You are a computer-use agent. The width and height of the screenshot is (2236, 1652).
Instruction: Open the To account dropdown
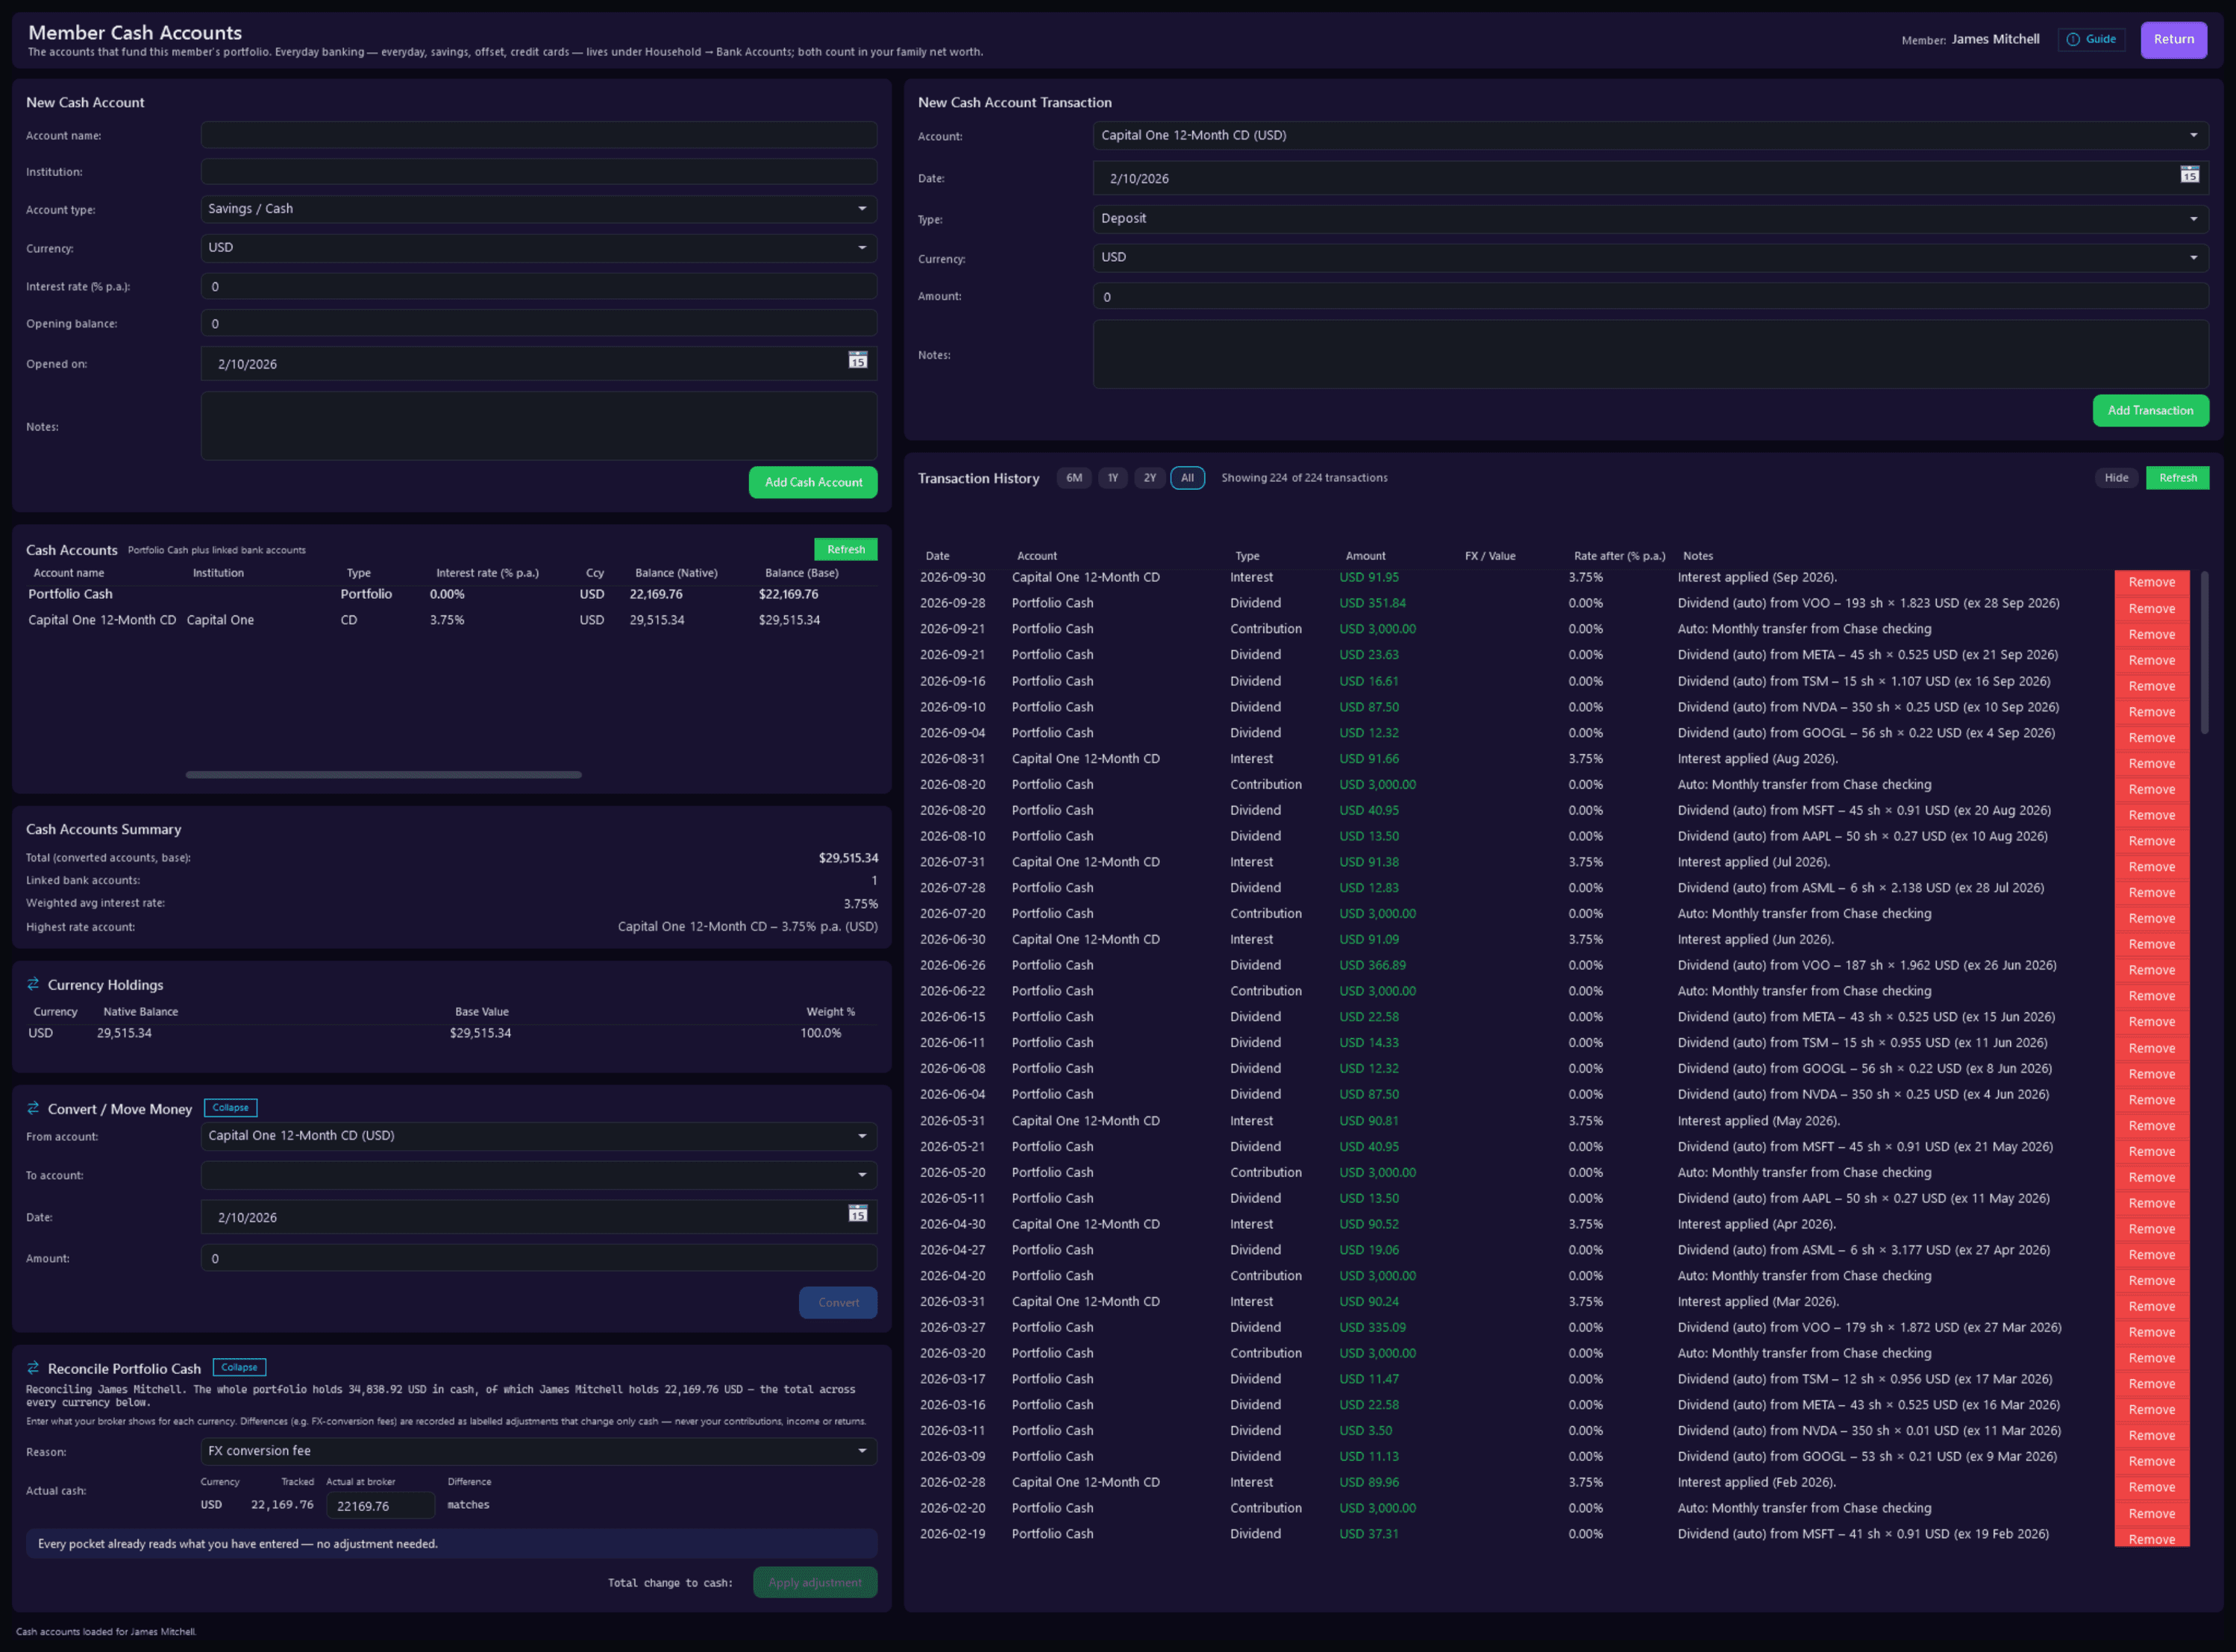(538, 1175)
